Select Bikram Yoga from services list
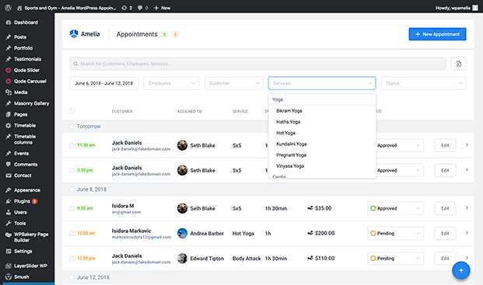 pyautogui.click(x=322, y=111)
